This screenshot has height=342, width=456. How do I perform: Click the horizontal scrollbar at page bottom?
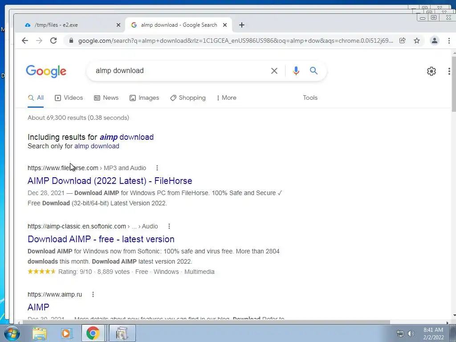207,322
